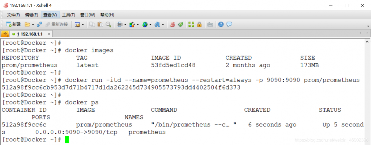
Task: Click the 新建 new session button
Action: coord(13,24)
